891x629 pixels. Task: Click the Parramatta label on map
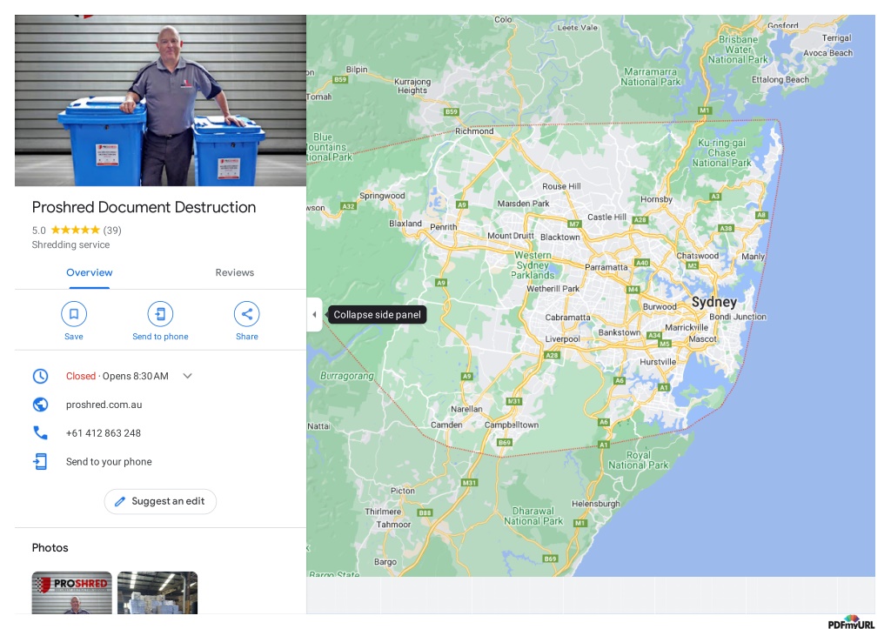[x=606, y=267]
